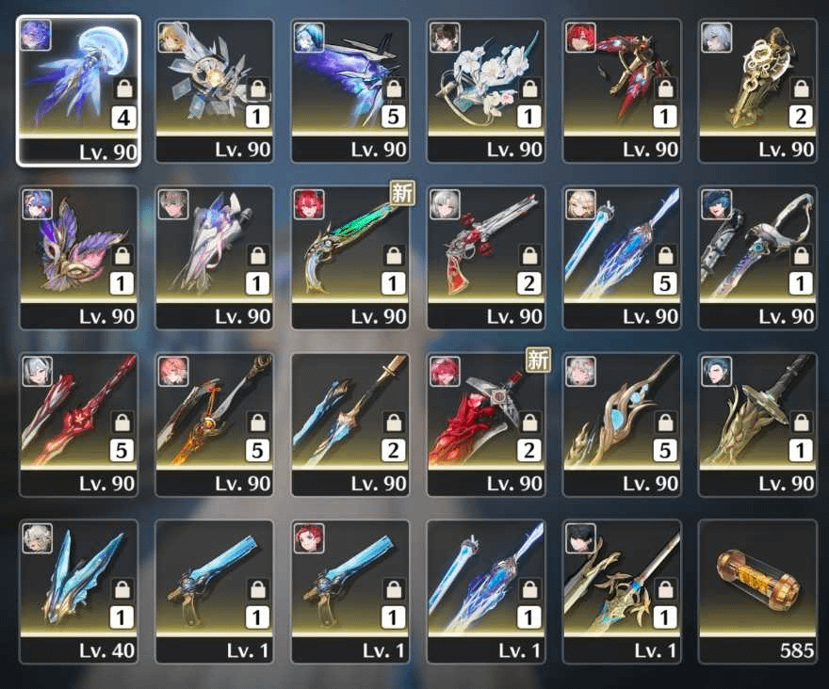
Task: Select the white flower weapon card
Action: (486, 91)
